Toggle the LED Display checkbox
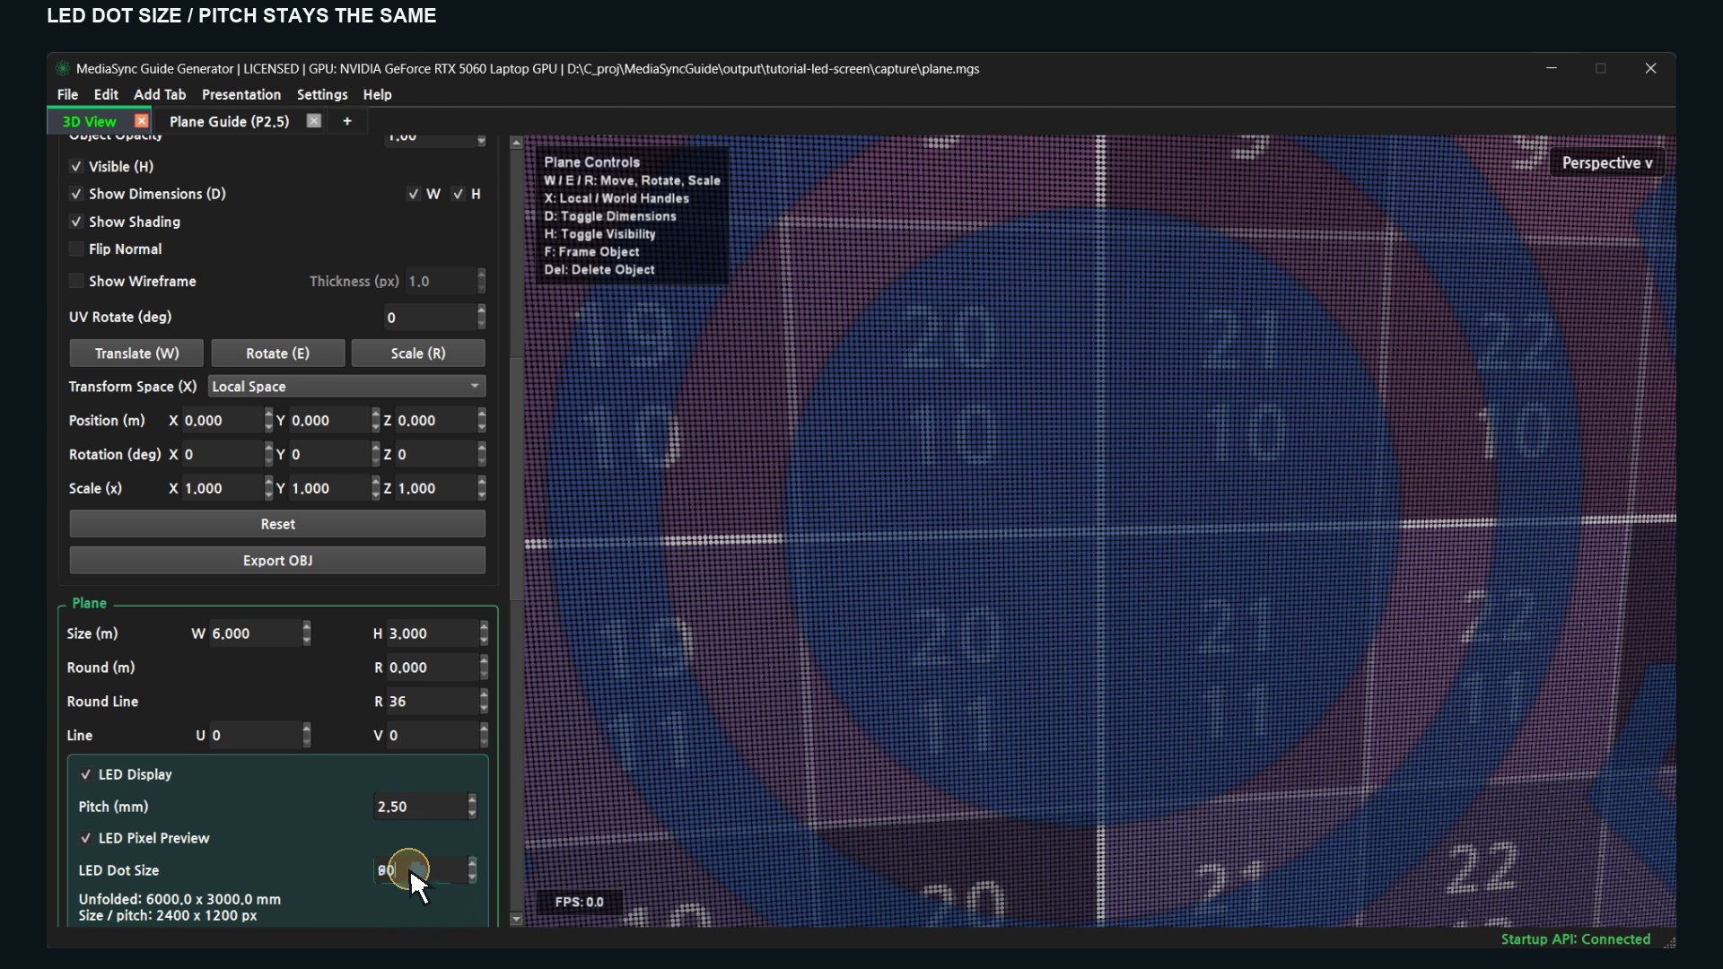 click(x=86, y=774)
